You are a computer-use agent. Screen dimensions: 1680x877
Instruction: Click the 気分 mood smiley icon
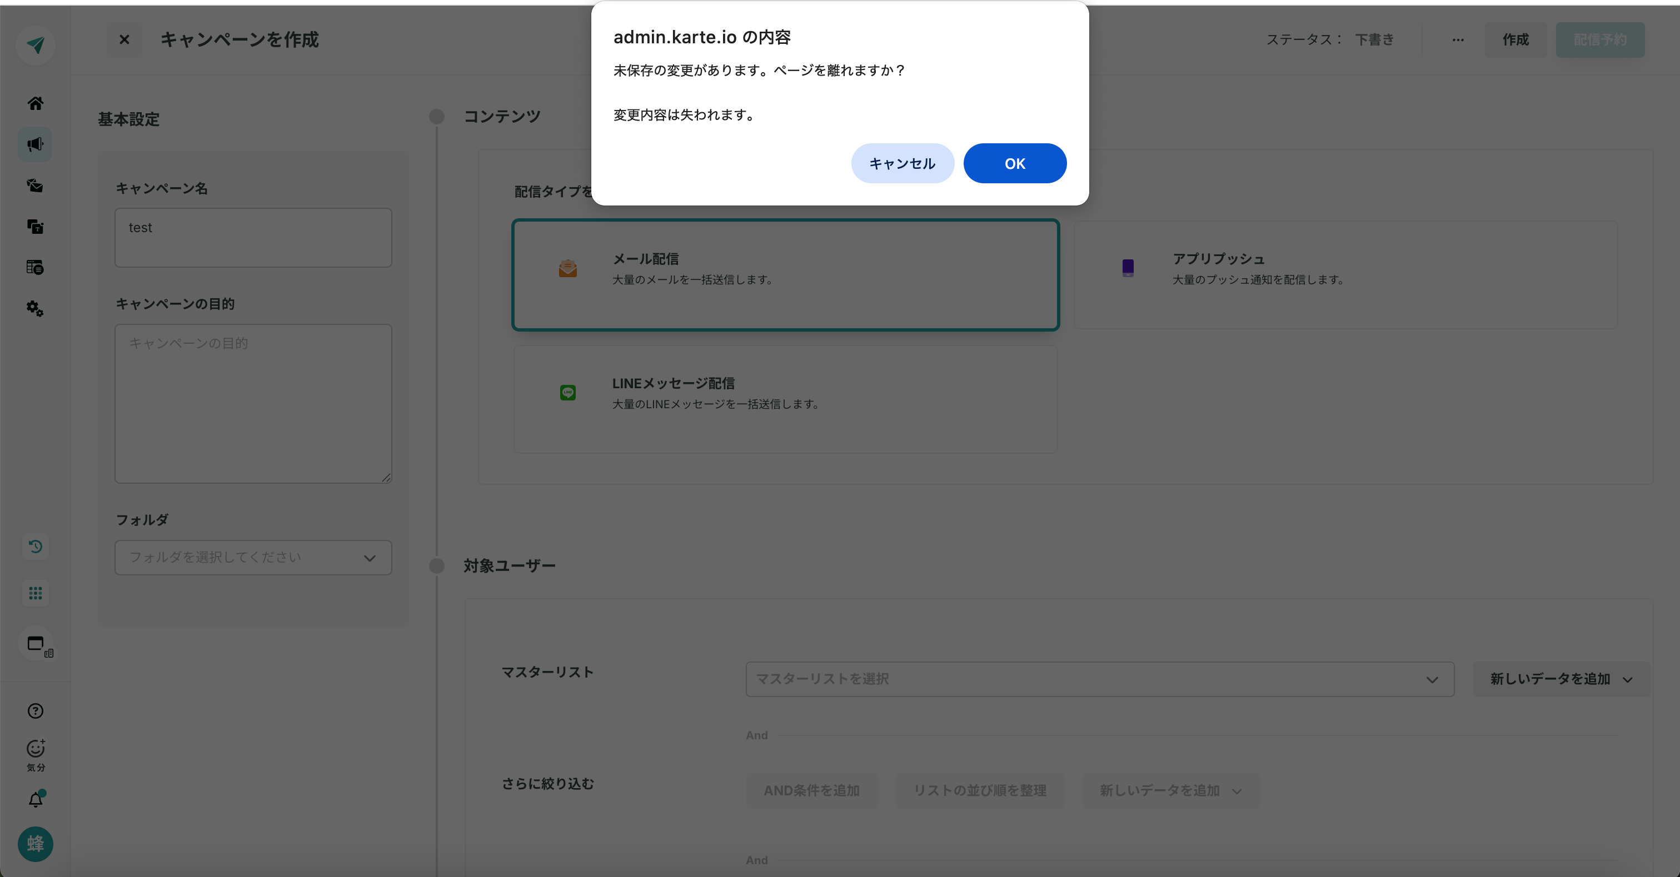tap(35, 749)
